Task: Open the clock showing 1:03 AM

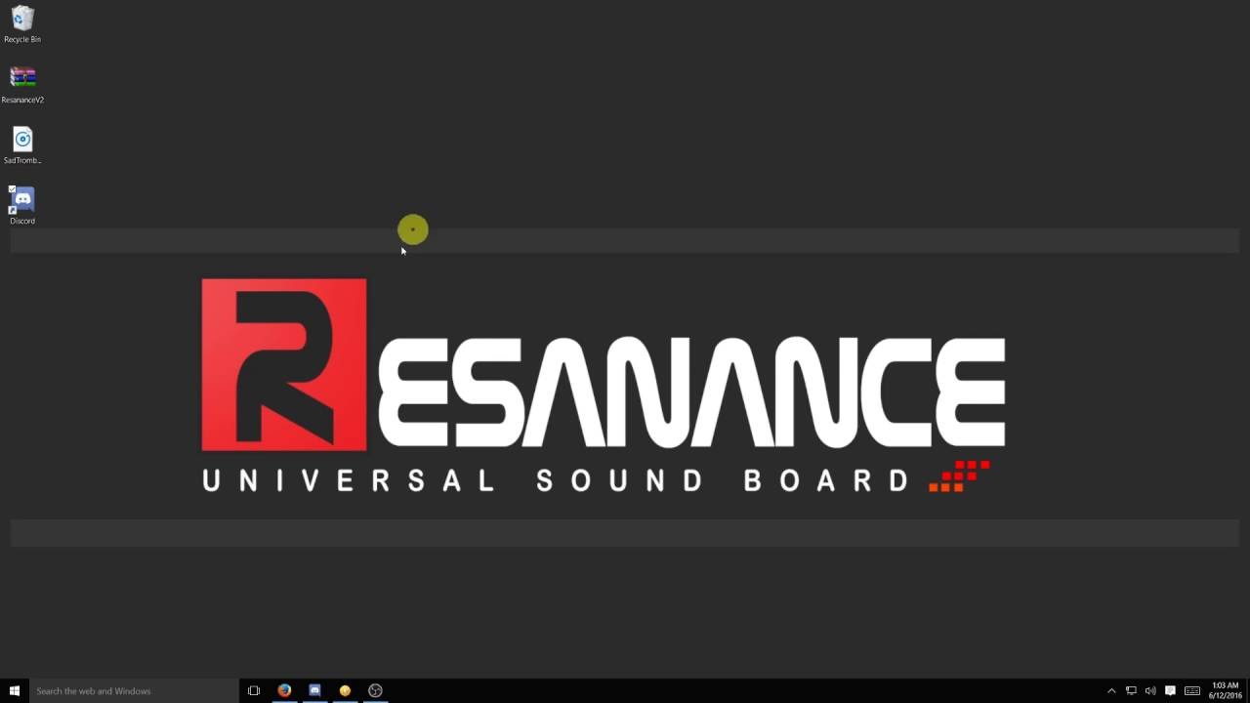Action: point(1225,690)
